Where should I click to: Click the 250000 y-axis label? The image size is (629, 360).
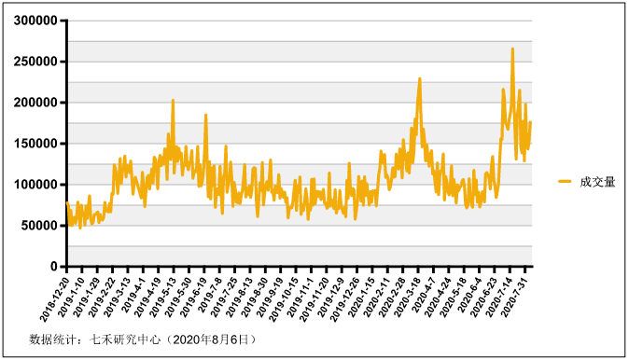click(x=35, y=62)
